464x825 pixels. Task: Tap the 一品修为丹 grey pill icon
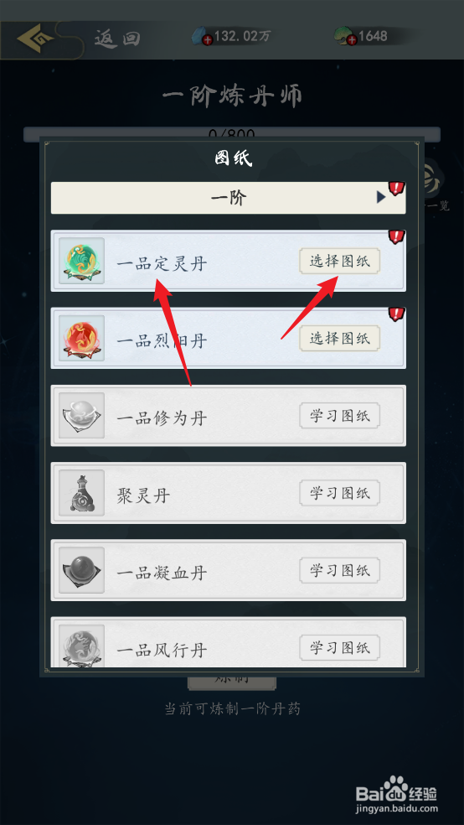click(x=81, y=416)
